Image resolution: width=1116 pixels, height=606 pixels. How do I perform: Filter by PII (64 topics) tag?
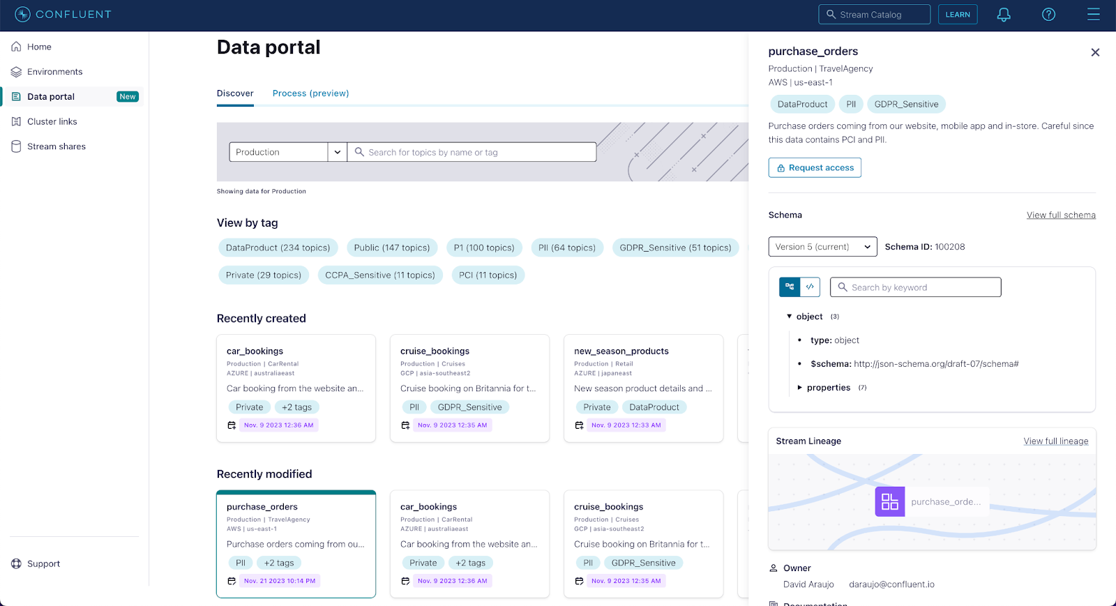(567, 248)
